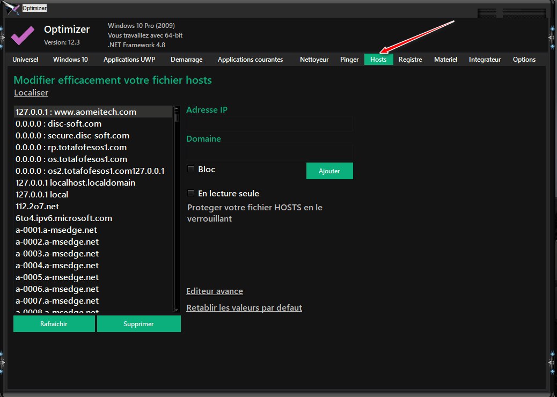Viewport: 557px width, 397px height.
Task: Open the Windows 10 tab
Action: coord(70,60)
